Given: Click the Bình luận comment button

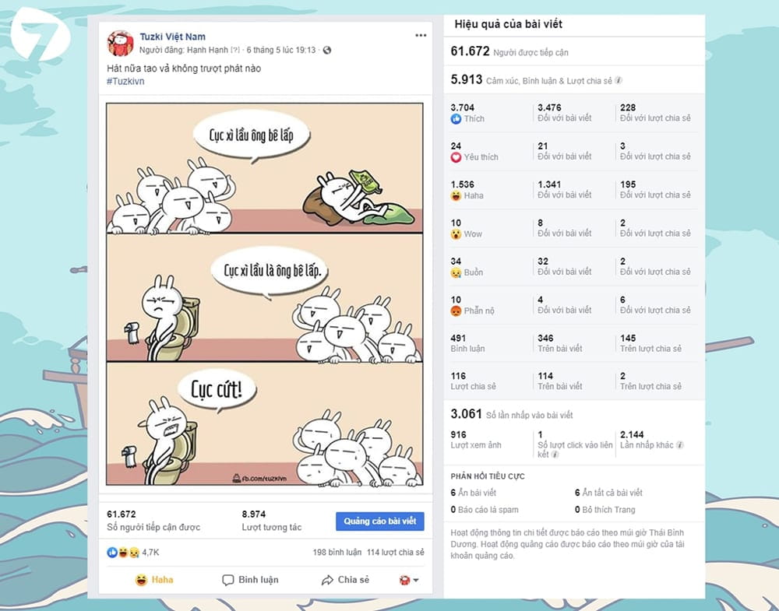Looking at the screenshot, I should [x=250, y=580].
